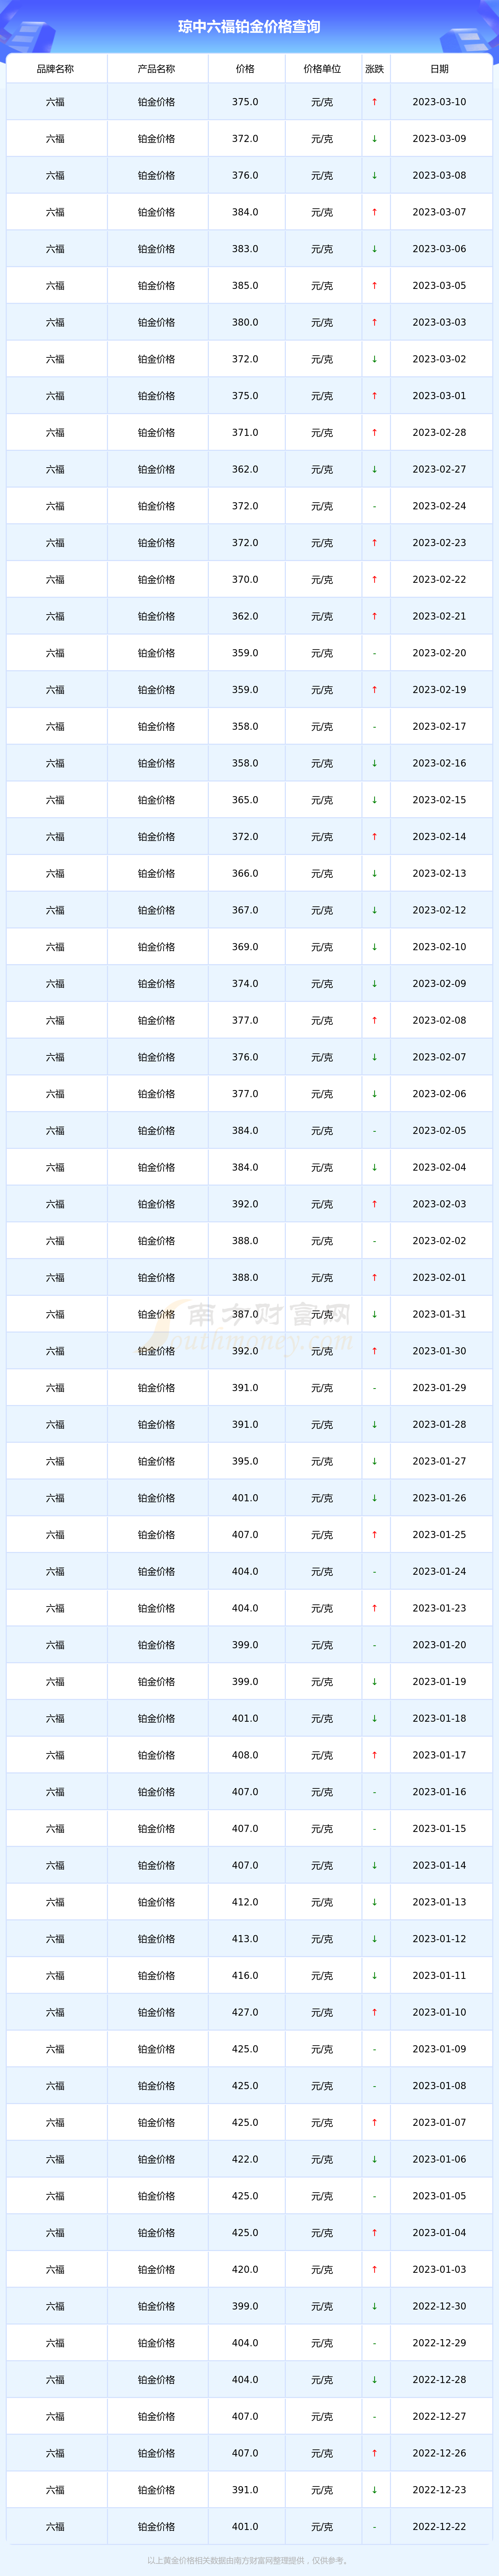Select price 427.0 in the 2023-01-10 row

pos(245,2012)
